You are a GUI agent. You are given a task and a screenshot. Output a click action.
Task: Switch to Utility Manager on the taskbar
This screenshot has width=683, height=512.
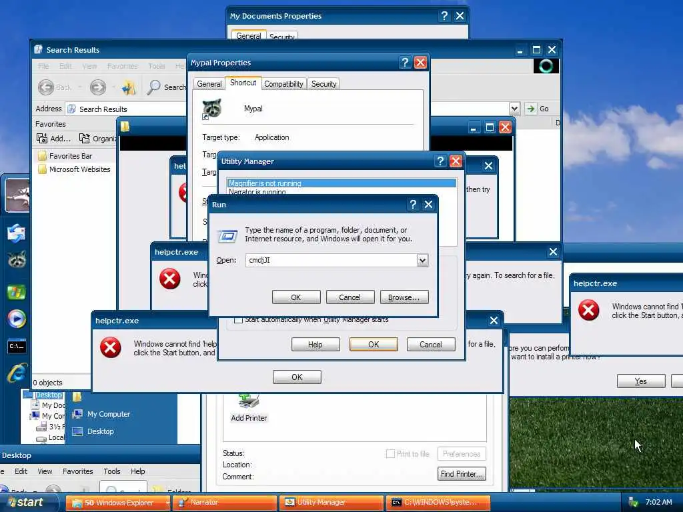tap(331, 503)
